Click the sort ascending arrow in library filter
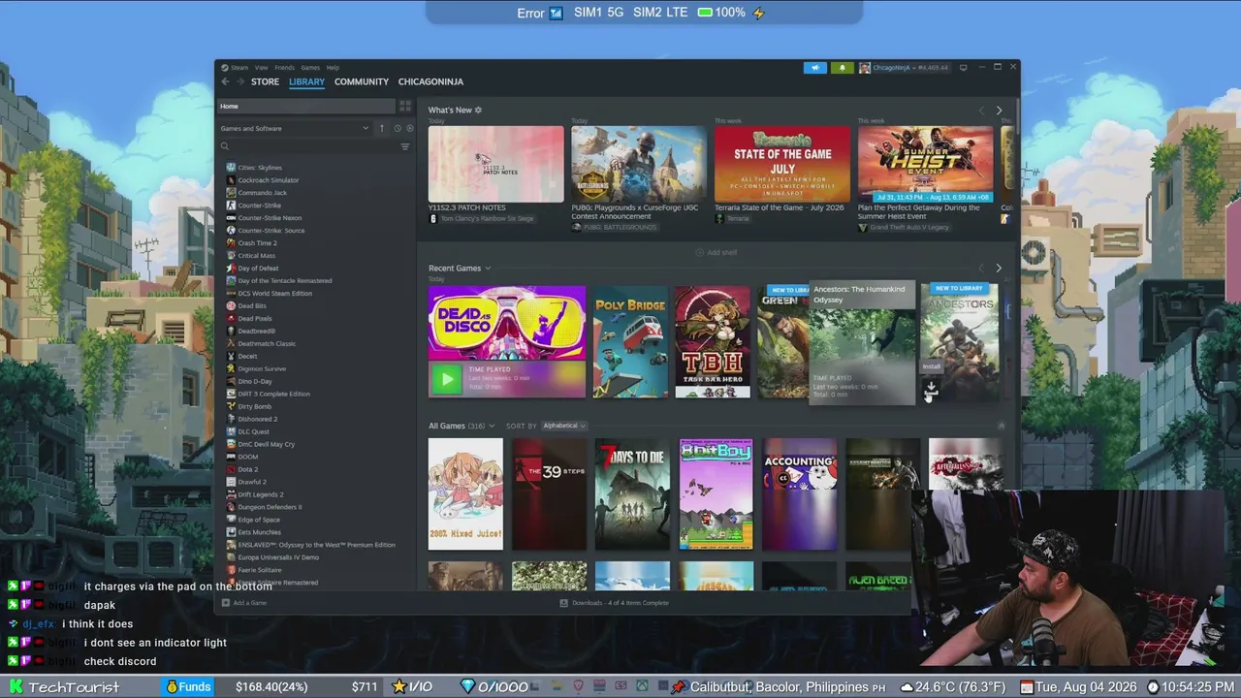The image size is (1241, 698). pyautogui.click(x=382, y=128)
